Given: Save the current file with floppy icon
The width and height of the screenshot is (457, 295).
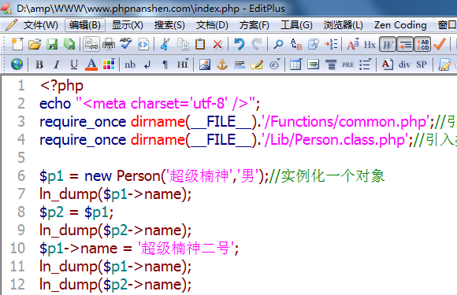Looking at the screenshot, I should [52, 44].
